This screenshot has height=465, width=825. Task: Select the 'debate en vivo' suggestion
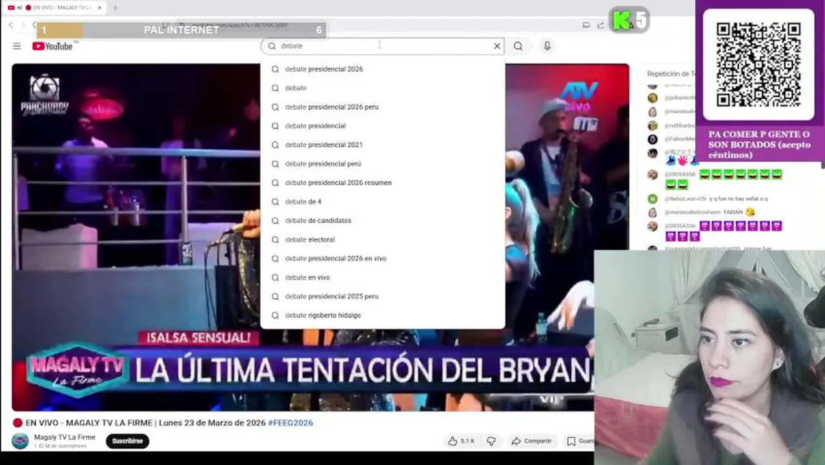383,277
